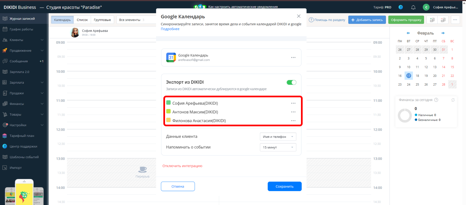The width and height of the screenshot is (466, 205).
Task: Click the notification bell icon
Action: click(413, 7)
